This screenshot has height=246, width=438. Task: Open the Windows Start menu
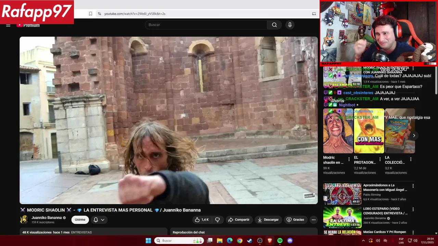tap(148, 241)
